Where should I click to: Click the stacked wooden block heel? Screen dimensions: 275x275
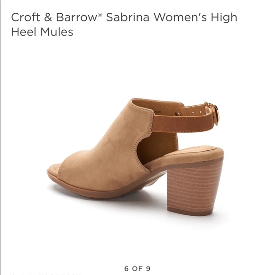point(195,188)
